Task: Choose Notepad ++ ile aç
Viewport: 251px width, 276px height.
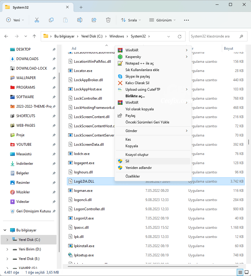Action: [153, 63]
